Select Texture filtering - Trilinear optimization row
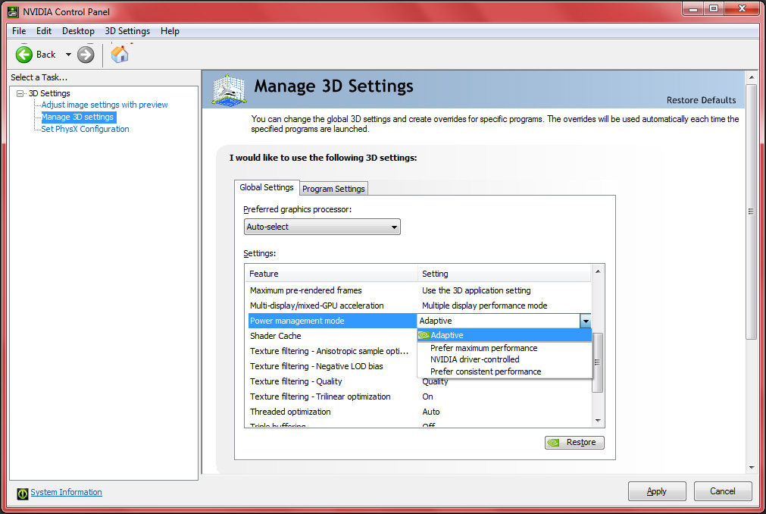 pos(419,396)
